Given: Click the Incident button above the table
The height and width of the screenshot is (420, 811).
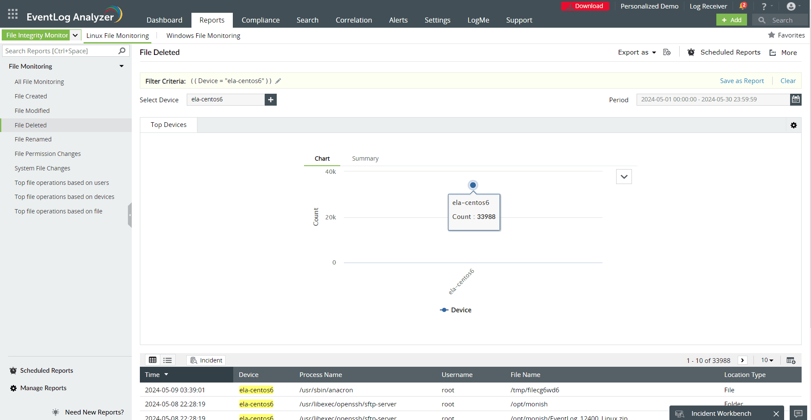Looking at the screenshot, I should 206,360.
